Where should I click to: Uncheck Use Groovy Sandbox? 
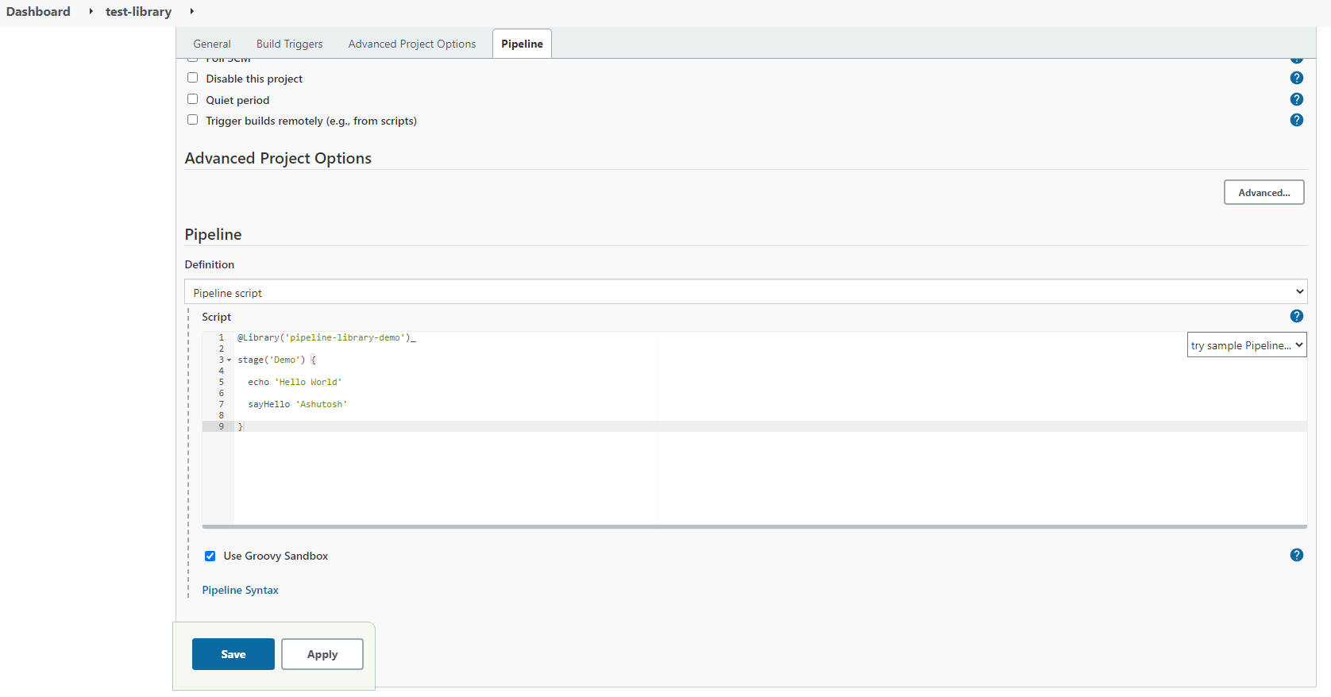tap(210, 556)
